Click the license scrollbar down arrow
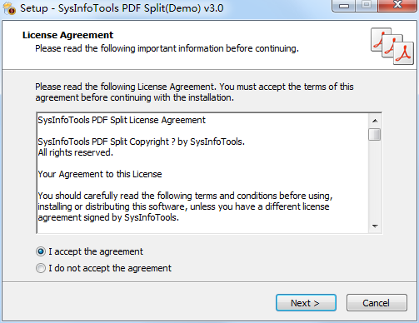 [x=375, y=226]
